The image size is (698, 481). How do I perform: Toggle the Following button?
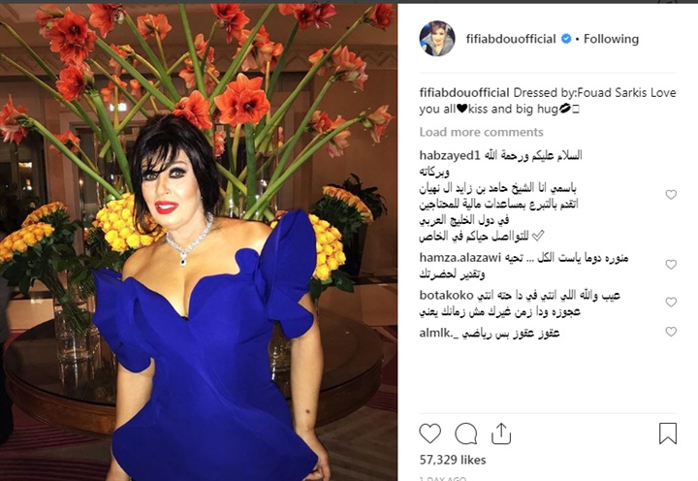coord(611,39)
